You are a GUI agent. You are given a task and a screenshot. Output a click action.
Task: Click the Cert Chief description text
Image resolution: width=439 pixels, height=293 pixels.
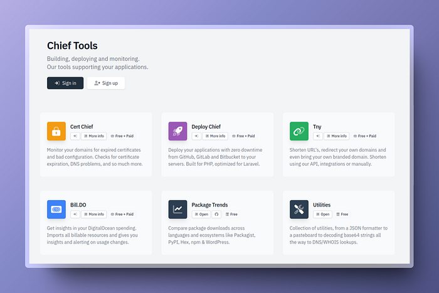pyautogui.click(x=95, y=157)
